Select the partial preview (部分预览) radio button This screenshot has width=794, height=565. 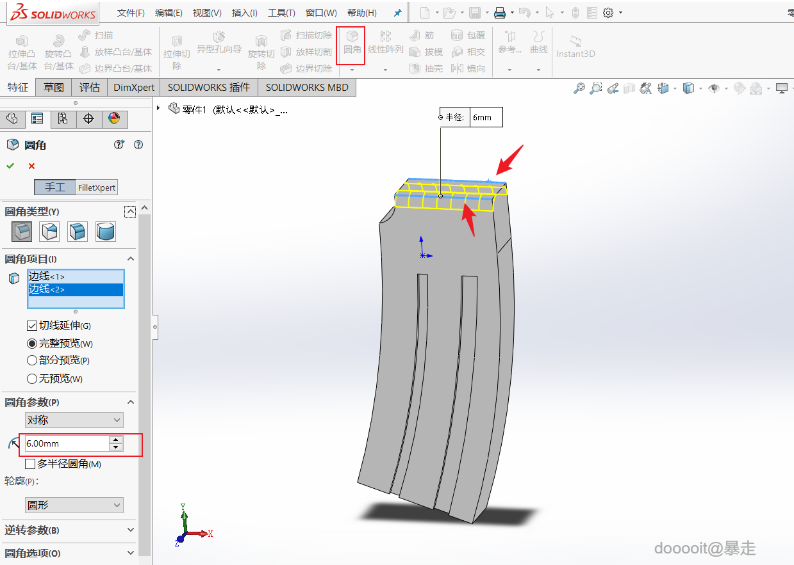32,361
